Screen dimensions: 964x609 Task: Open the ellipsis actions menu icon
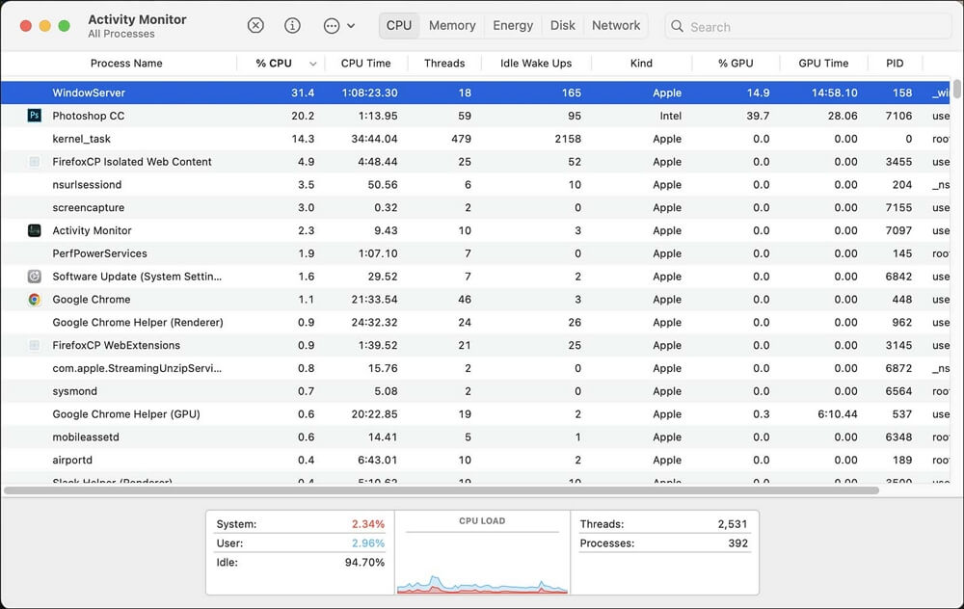[x=332, y=26]
